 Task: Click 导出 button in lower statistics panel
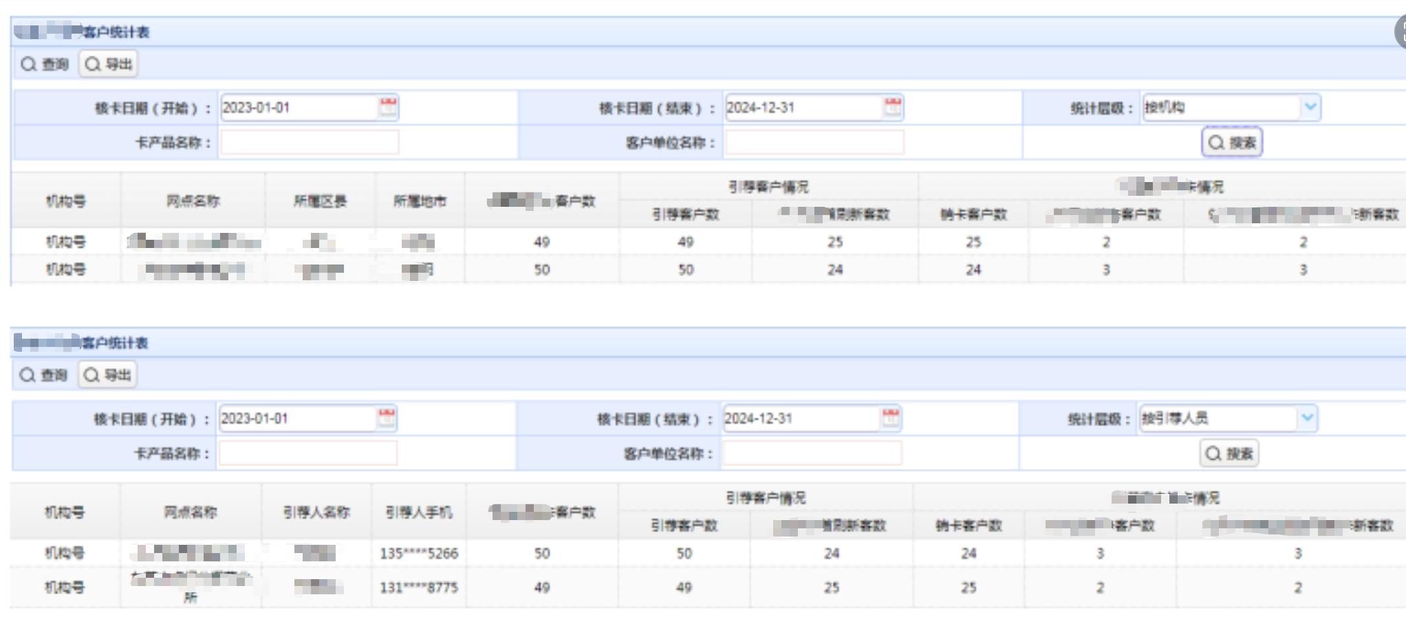click(107, 375)
